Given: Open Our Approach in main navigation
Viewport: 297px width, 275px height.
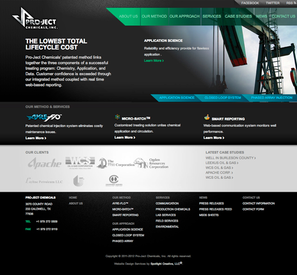Looking at the screenshot, I should pos(185,16).
